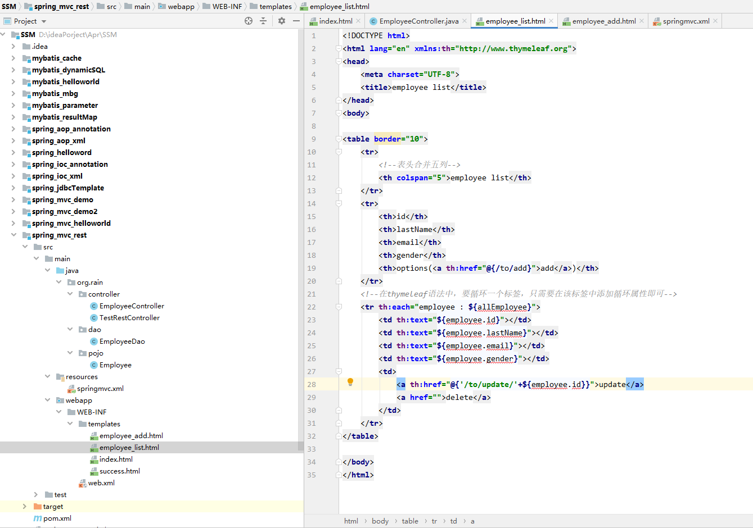Click 'body' in bottom breadcrumb
Image resolution: width=753 pixels, height=528 pixels.
(x=380, y=521)
